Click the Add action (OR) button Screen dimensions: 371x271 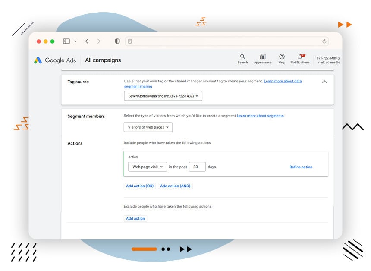tap(140, 186)
